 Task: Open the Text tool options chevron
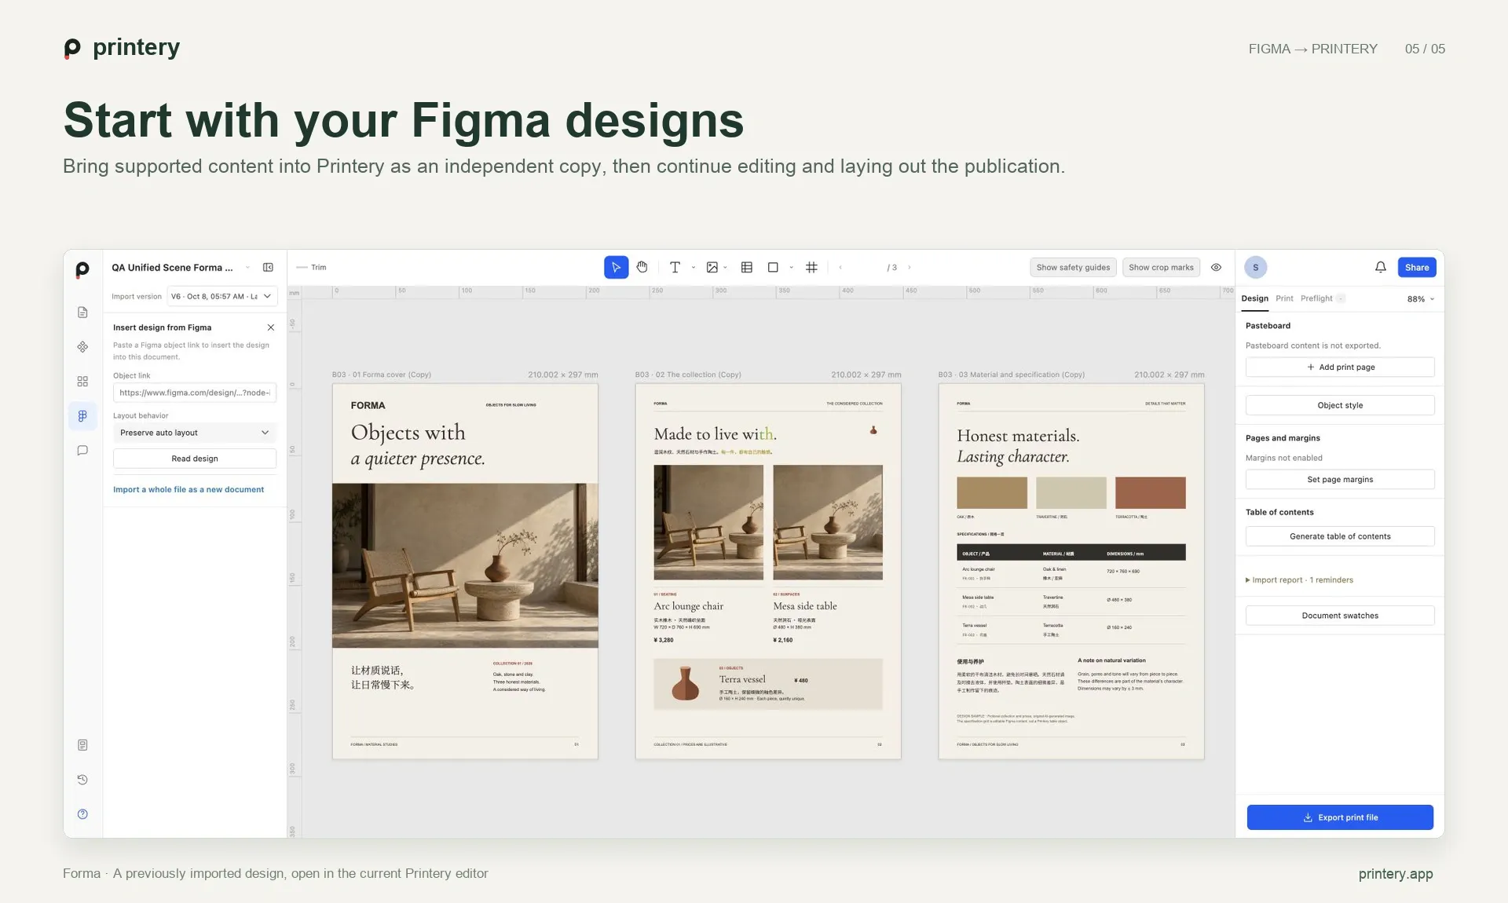tap(693, 268)
